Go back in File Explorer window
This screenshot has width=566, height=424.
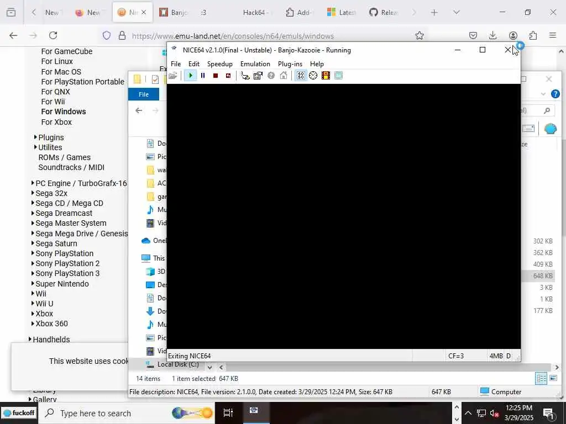click(139, 110)
